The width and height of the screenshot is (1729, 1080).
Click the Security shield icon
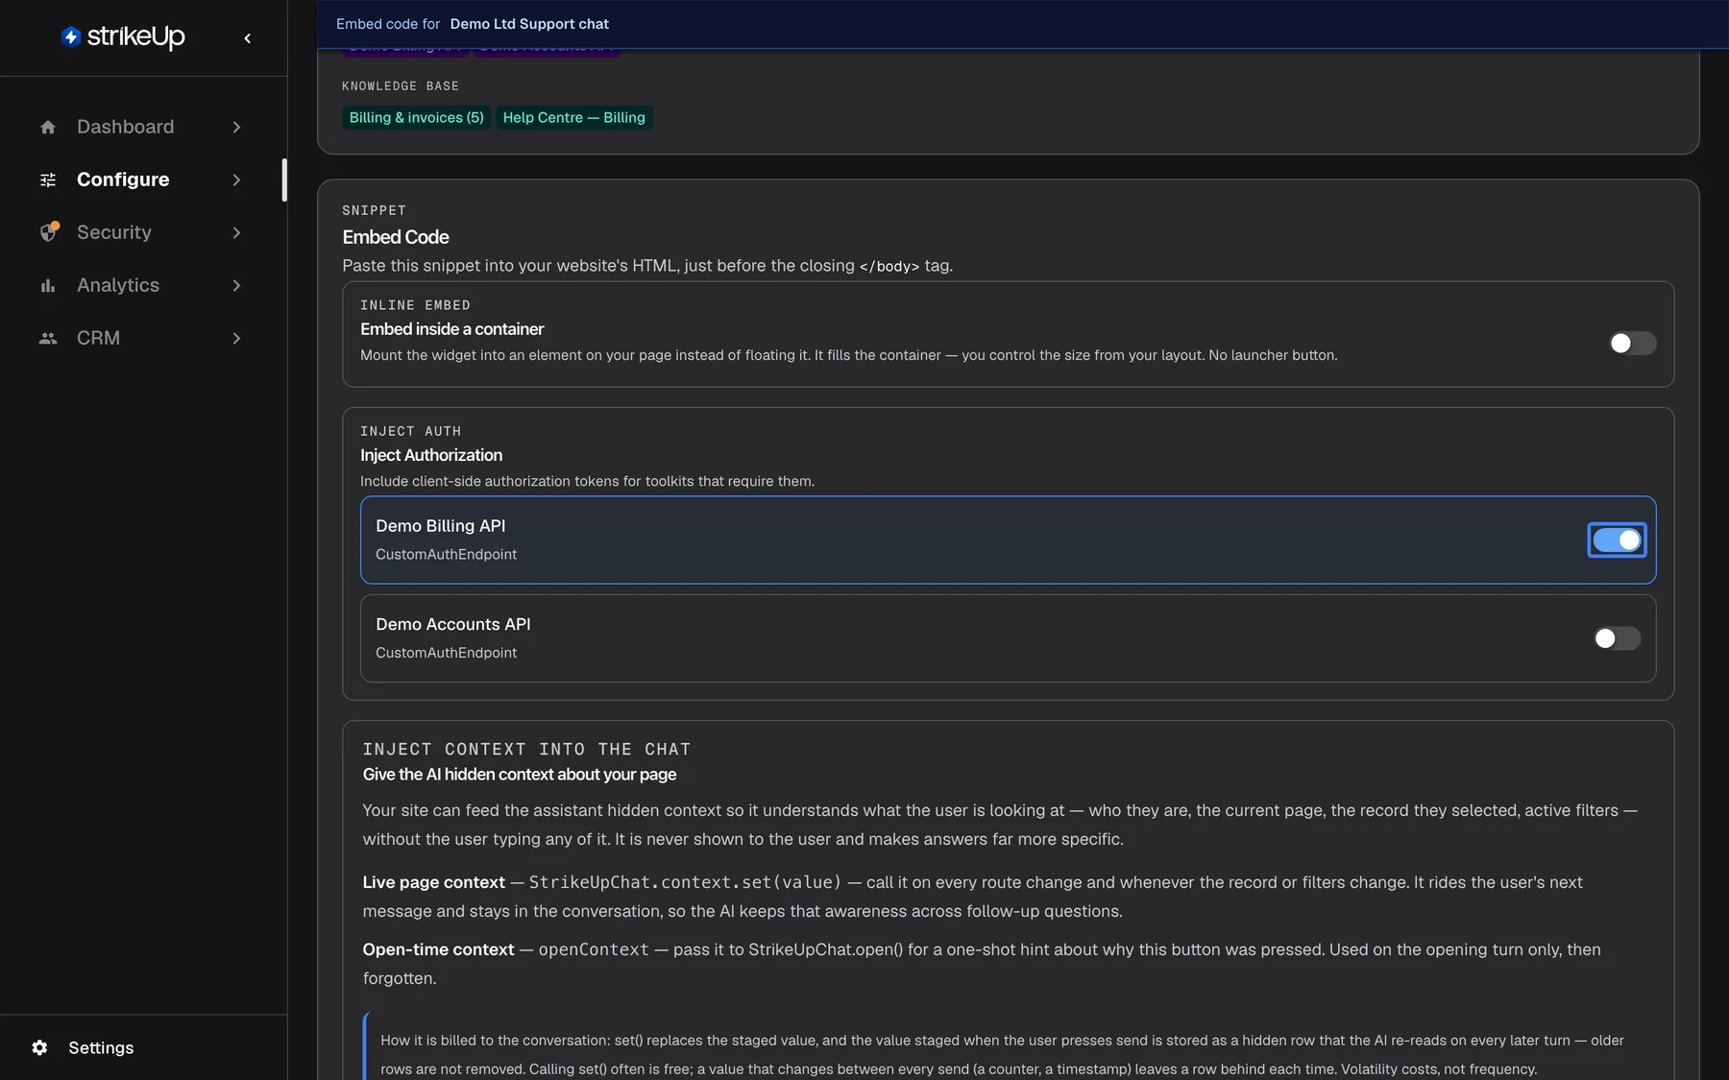coord(49,232)
